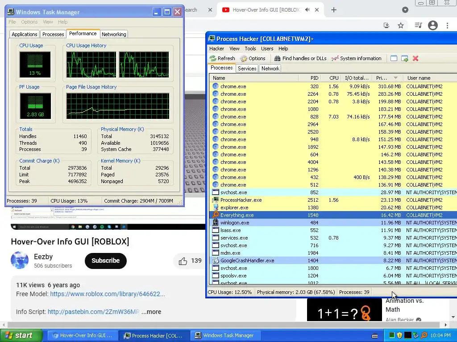Select the mdm.exe process row

333,253
